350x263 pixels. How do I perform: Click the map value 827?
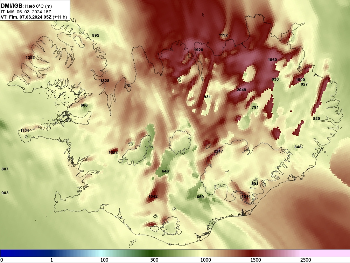pyautogui.click(x=304, y=84)
